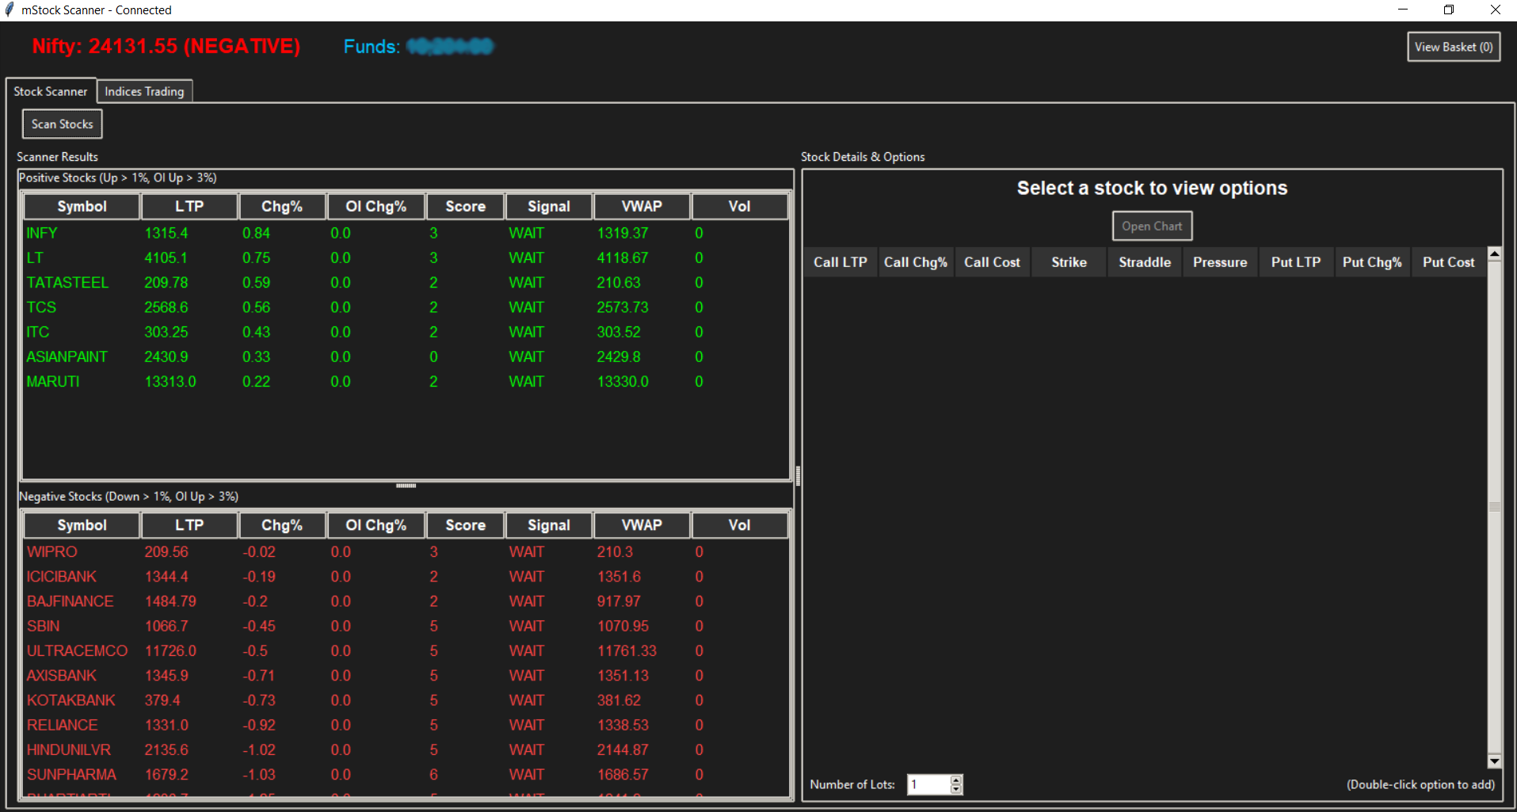The width and height of the screenshot is (1517, 812).
Task: Switch to the Indices Trading tab
Action: click(x=144, y=92)
